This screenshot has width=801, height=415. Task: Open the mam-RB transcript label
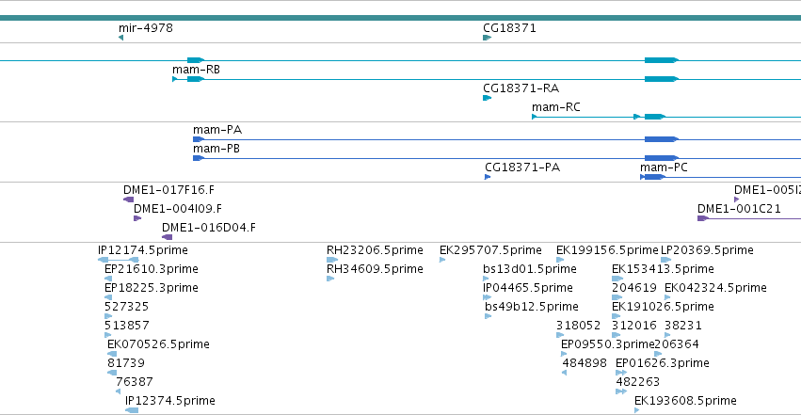click(196, 70)
